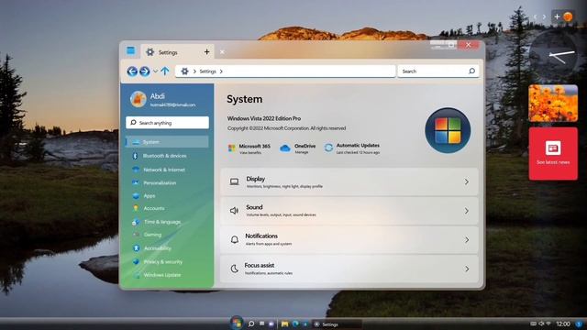The image size is (587, 330).
Task: Expand the chevron after Settings breadcrumb
Action: (221, 71)
